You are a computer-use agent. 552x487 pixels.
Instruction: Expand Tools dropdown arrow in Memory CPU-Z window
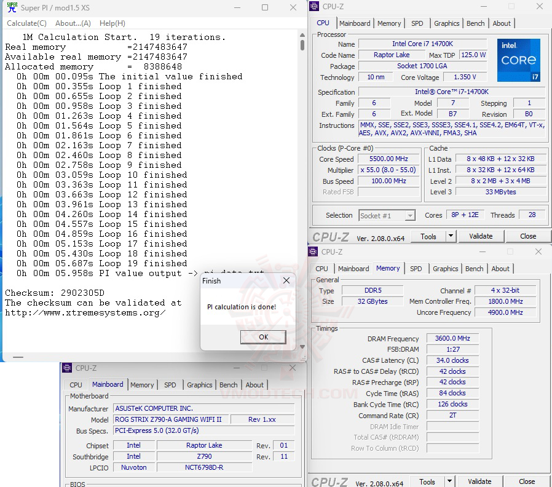(x=449, y=481)
